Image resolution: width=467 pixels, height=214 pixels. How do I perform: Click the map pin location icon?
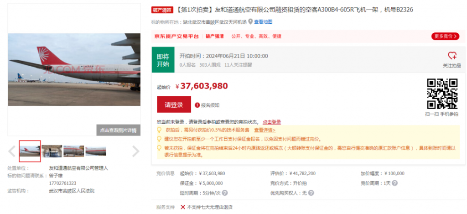tap(250, 22)
